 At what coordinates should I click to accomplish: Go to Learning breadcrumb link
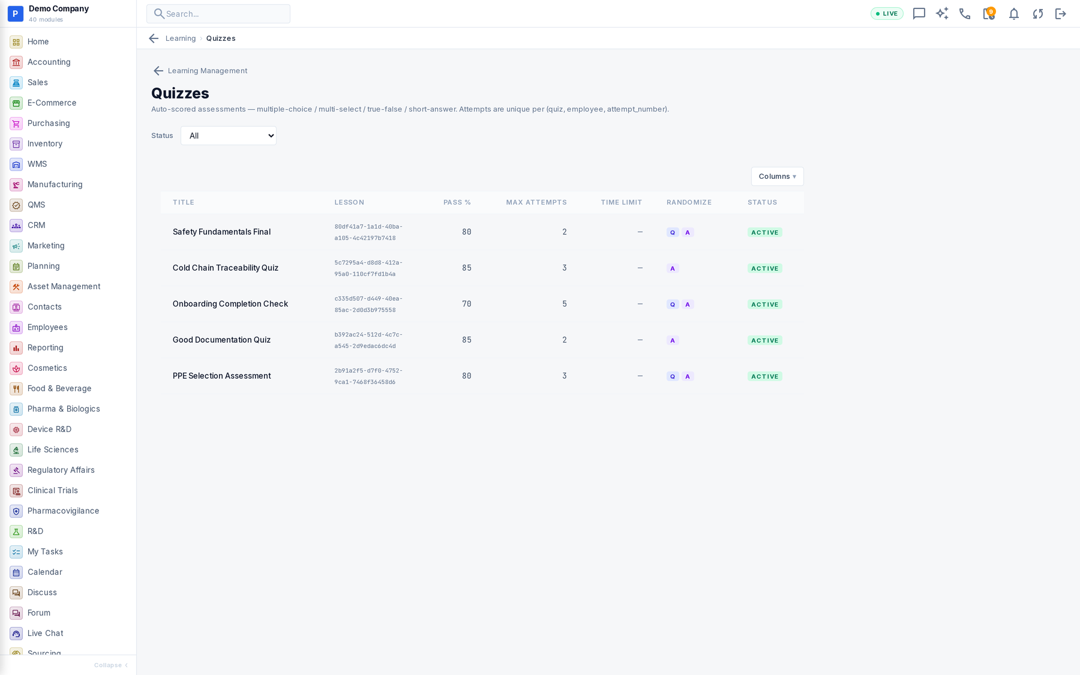[x=181, y=38]
